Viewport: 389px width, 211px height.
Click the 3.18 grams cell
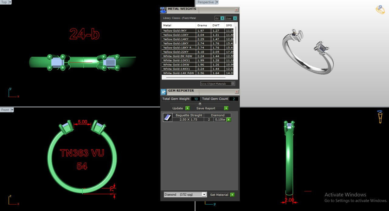click(x=203, y=52)
